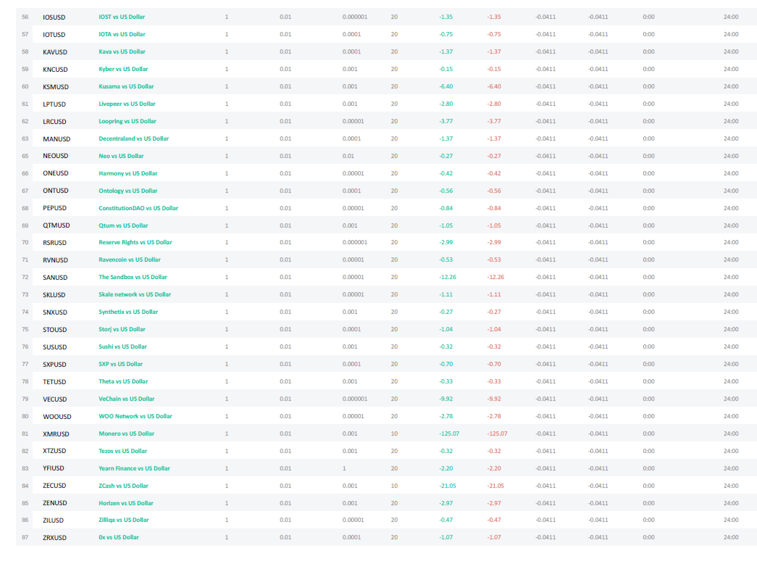Select the QTMUSD symbol cell

56,225
